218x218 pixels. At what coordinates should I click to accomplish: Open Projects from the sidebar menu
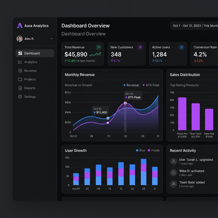tap(30, 79)
